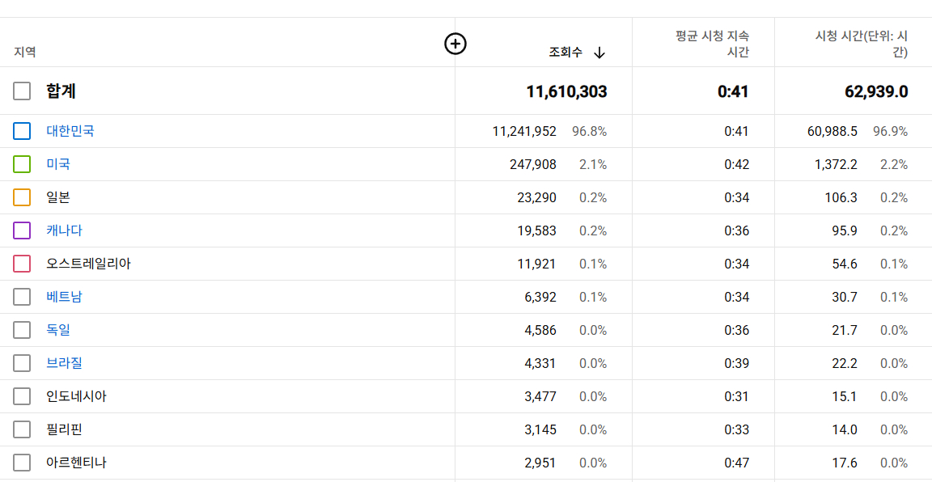This screenshot has width=932, height=482.
Task: Click the 오스트레일리아 region name
Action: pyautogui.click(x=88, y=264)
